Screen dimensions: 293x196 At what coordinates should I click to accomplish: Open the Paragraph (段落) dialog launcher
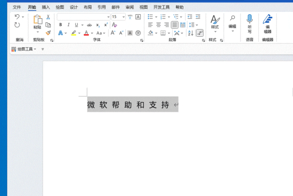tap(203, 40)
